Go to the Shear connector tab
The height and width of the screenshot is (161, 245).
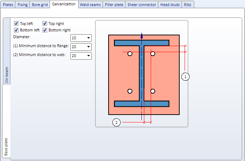tap(142, 5)
